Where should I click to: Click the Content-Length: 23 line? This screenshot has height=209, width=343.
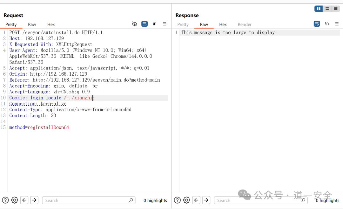[33, 115]
